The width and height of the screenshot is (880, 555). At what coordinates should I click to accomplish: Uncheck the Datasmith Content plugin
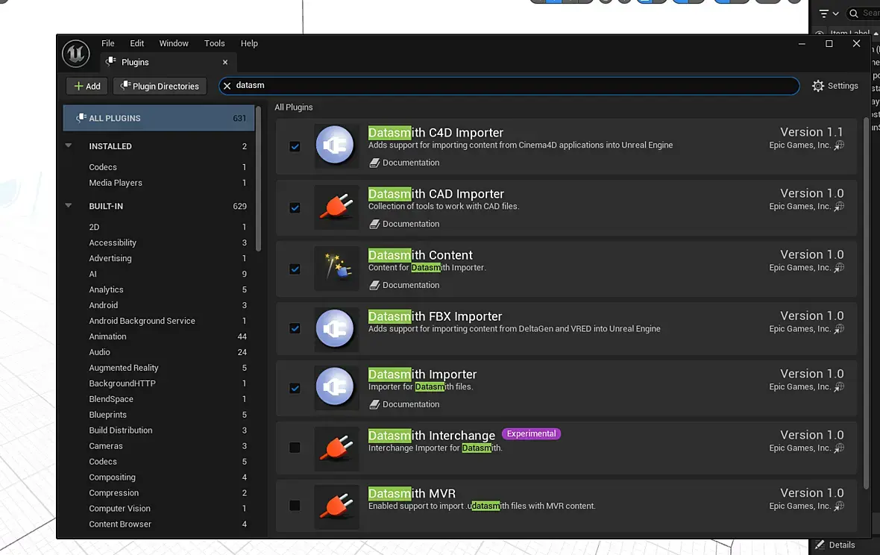tap(295, 269)
